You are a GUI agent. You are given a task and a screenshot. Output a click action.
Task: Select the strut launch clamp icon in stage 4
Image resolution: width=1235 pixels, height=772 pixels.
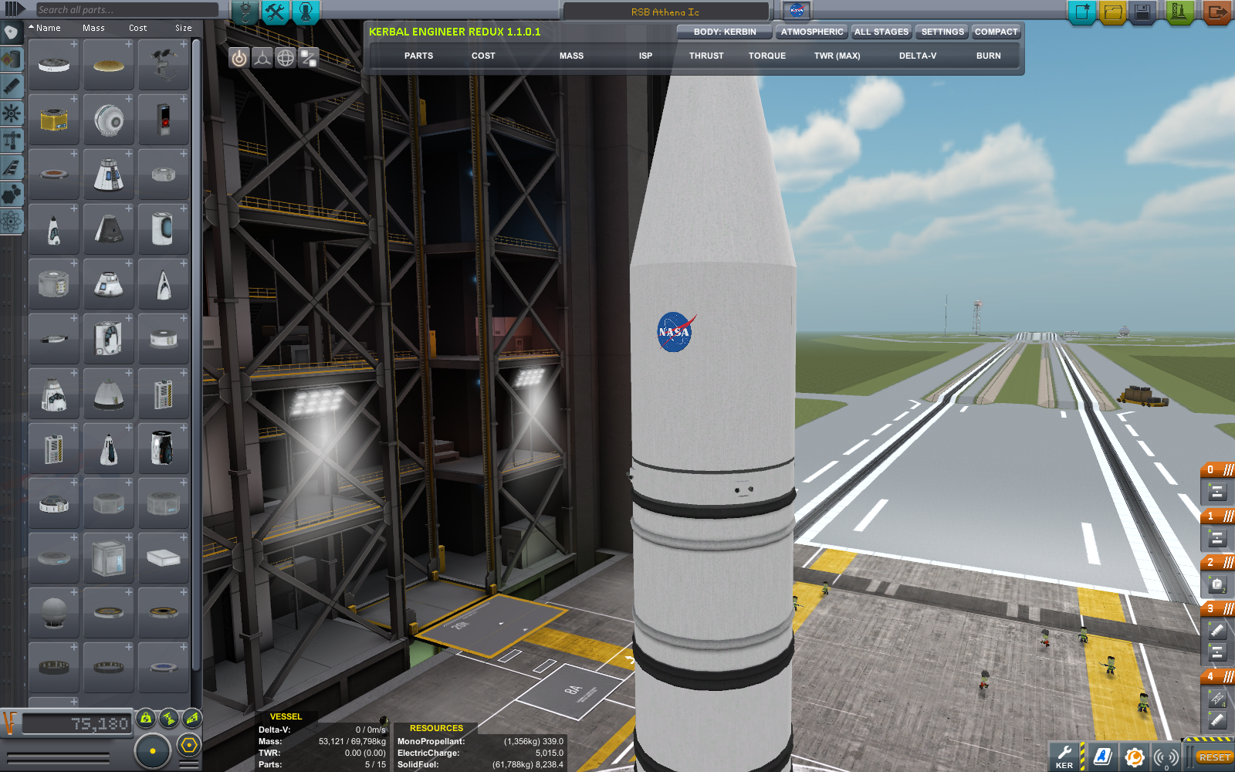[x=1217, y=699]
